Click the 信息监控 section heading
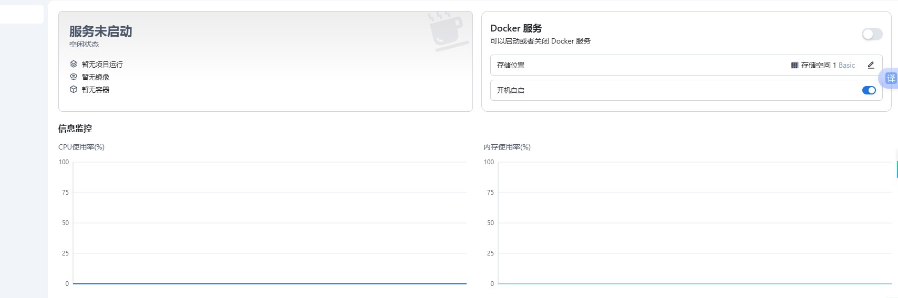This screenshot has width=898, height=298. [75, 129]
